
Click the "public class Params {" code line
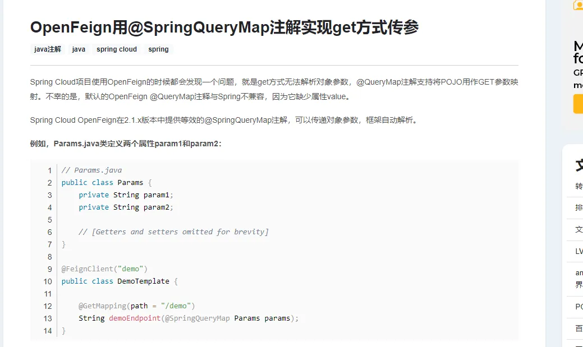[107, 182]
